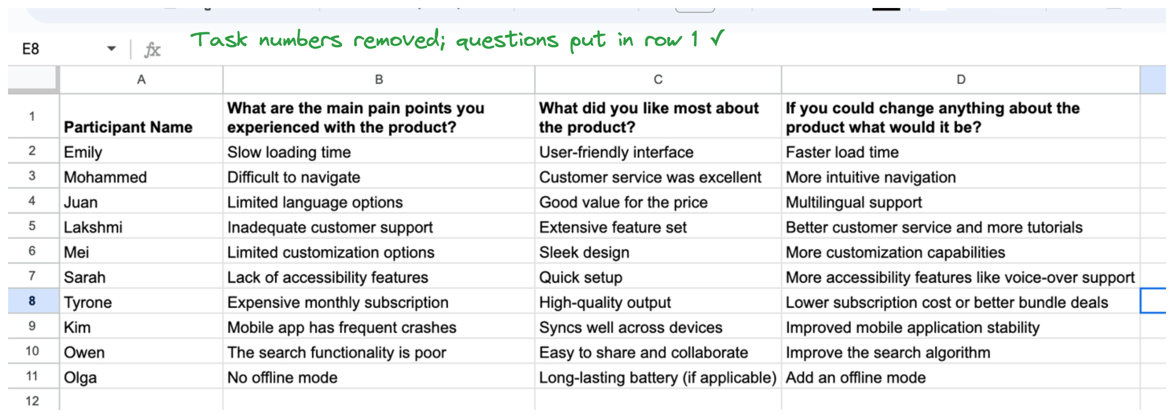
Task: Select row 8 header
Action: pos(33,301)
